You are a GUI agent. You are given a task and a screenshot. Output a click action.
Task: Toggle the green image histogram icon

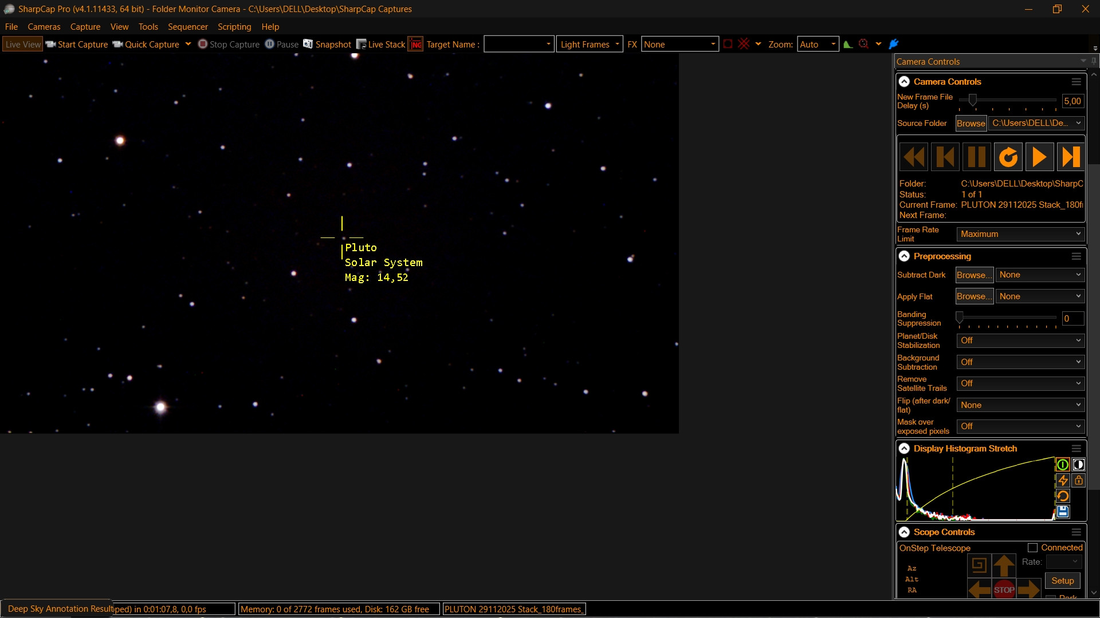pos(848,44)
